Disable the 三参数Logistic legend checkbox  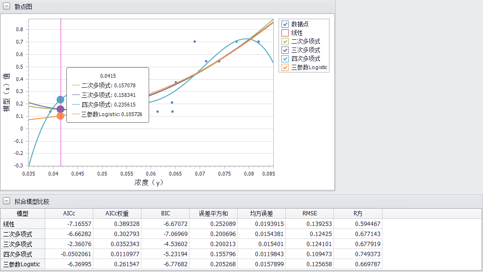coord(285,67)
